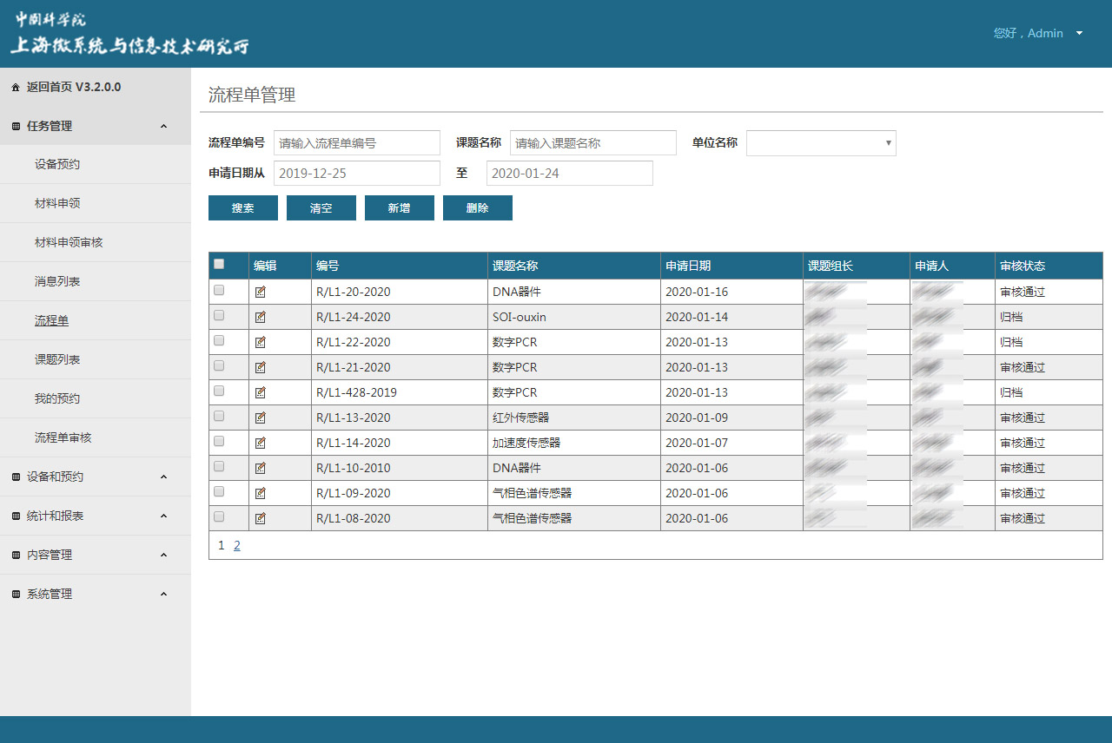The height and width of the screenshot is (743, 1112).
Task: Click the date cell 2020-01-09
Action: 731,418
